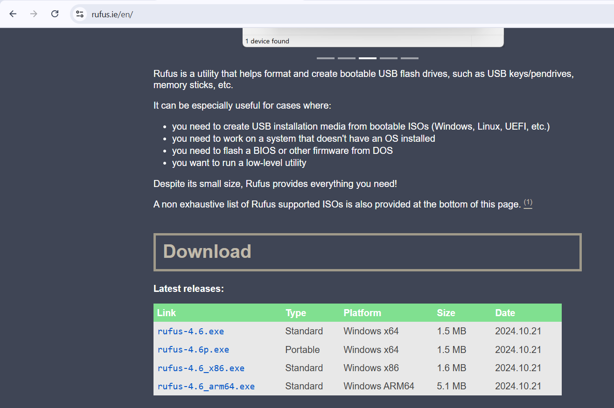Navigate back in the browser
Image resolution: width=614 pixels, height=408 pixels.
point(13,14)
